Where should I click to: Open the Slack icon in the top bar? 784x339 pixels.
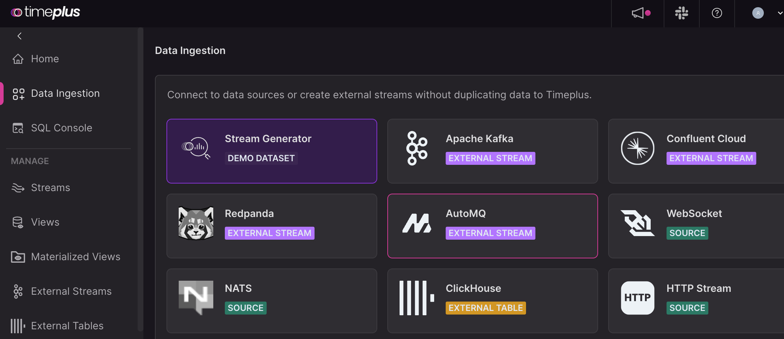click(x=682, y=13)
